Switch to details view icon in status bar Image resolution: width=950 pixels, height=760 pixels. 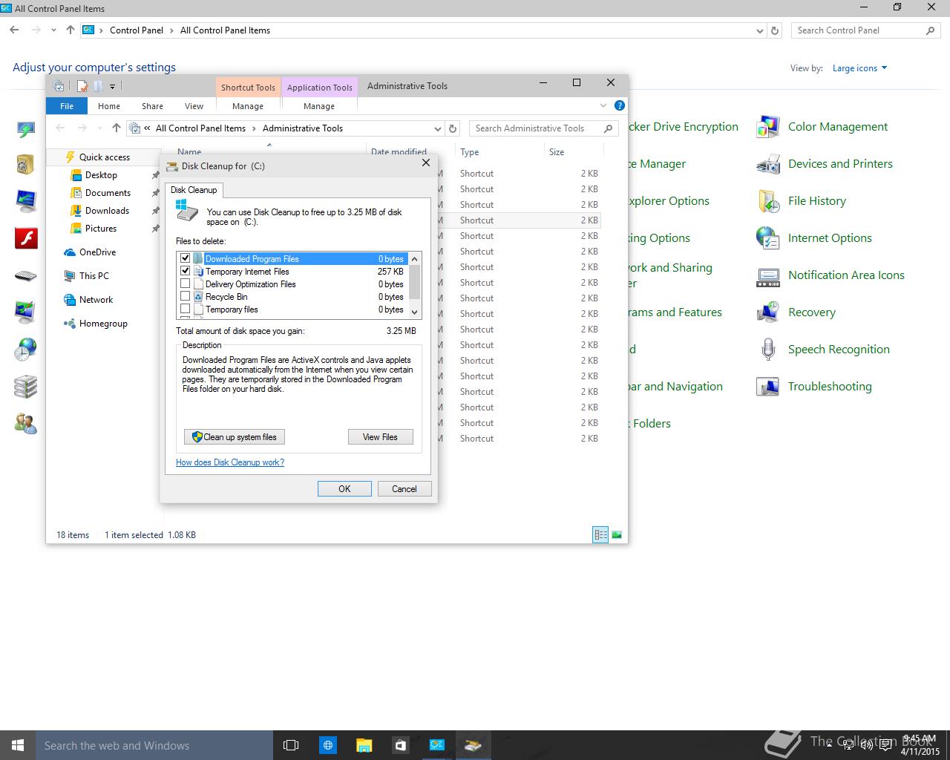click(x=600, y=534)
